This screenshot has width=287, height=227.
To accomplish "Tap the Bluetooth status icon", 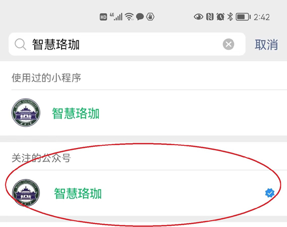I will [230, 17].
